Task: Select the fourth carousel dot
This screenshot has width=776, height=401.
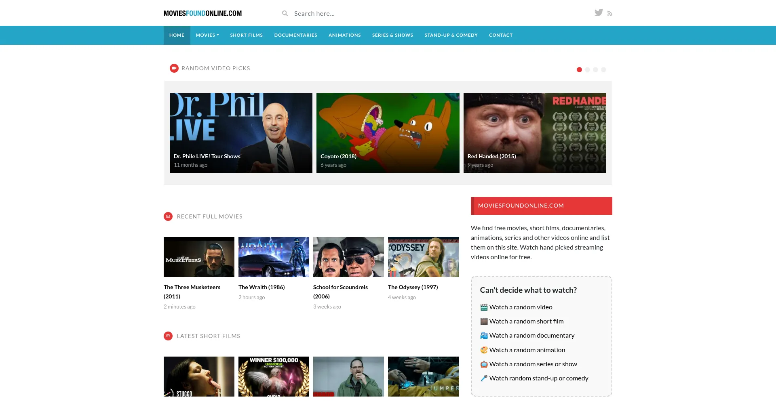Action: click(603, 70)
